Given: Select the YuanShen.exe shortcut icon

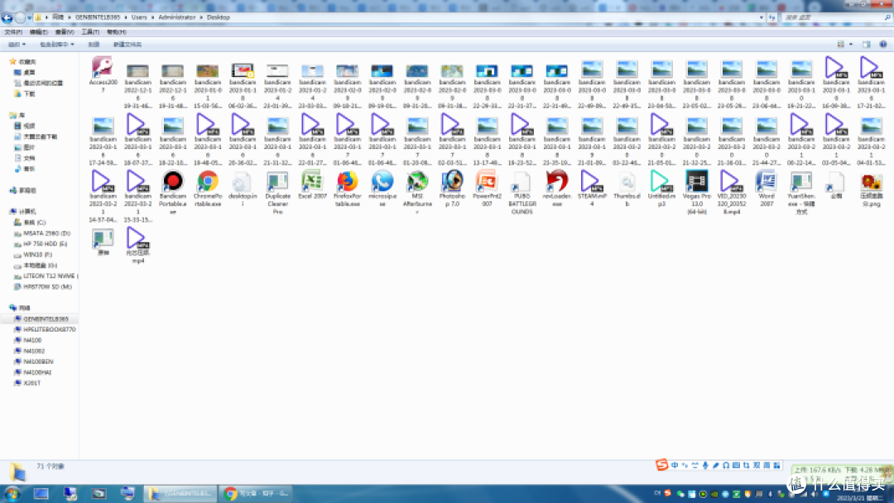Looking at the screenshot, I should tap(801, 192).
